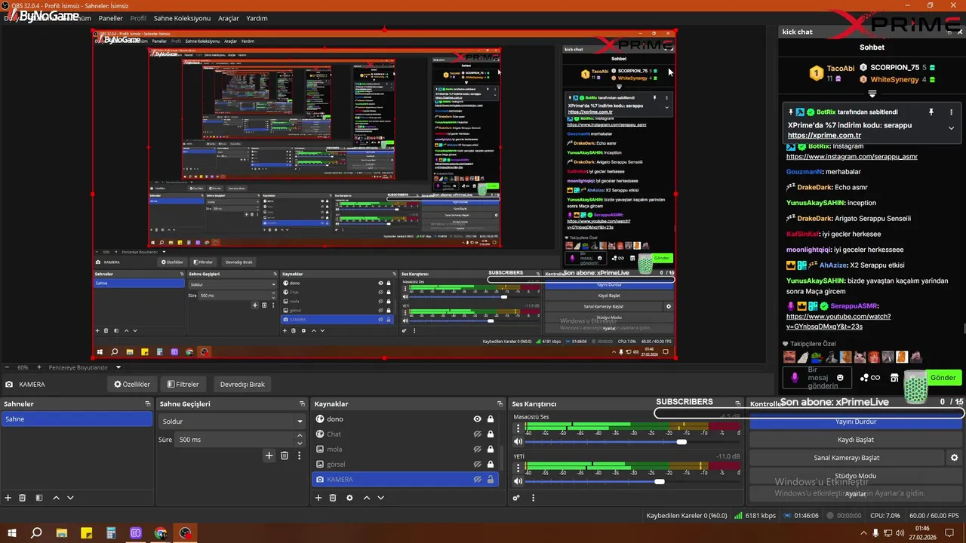Mute YETİ speaker icon
This screenshot has height=543, width=966.
pos(518,481)
